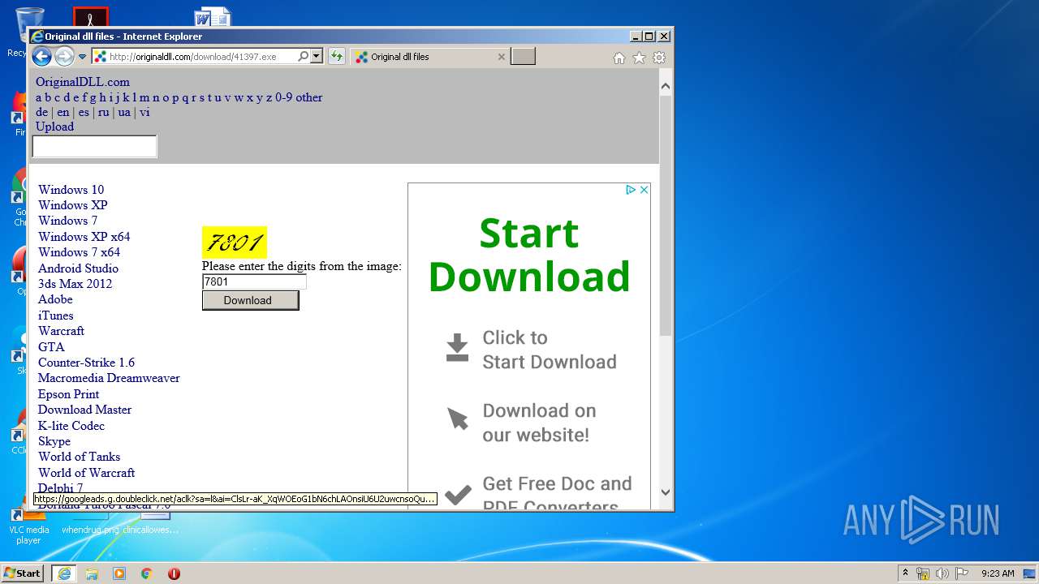Switch site language to 'de'
The image size is (1039, 584).
coord(42,112)
